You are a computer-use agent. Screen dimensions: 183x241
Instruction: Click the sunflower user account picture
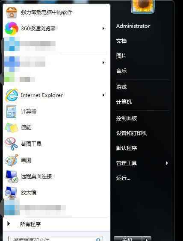[x=142, y=6]
